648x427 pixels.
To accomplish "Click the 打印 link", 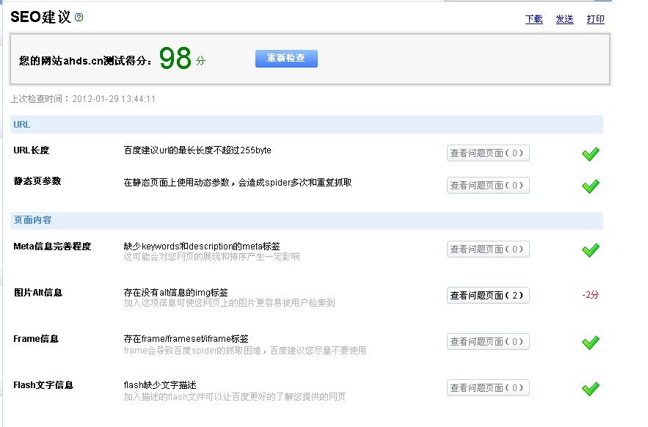I will coord(595,20).
